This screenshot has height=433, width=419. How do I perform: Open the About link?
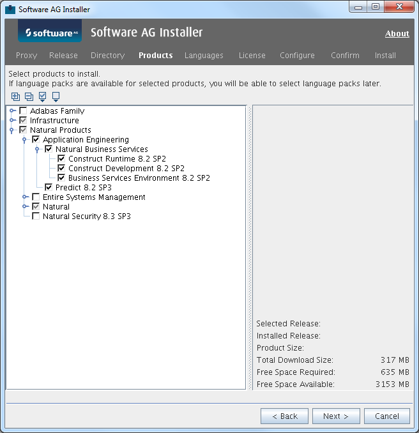tap(397, 34)
